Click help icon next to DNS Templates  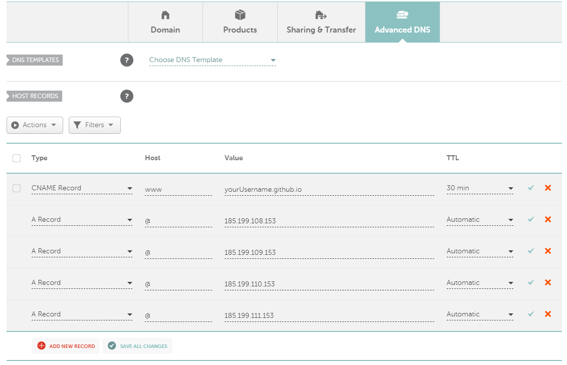[x=127, y=61]
